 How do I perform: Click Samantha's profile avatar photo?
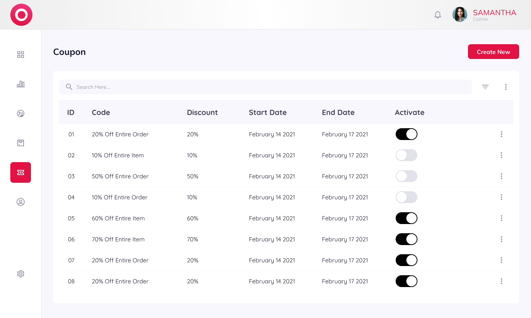460,15
